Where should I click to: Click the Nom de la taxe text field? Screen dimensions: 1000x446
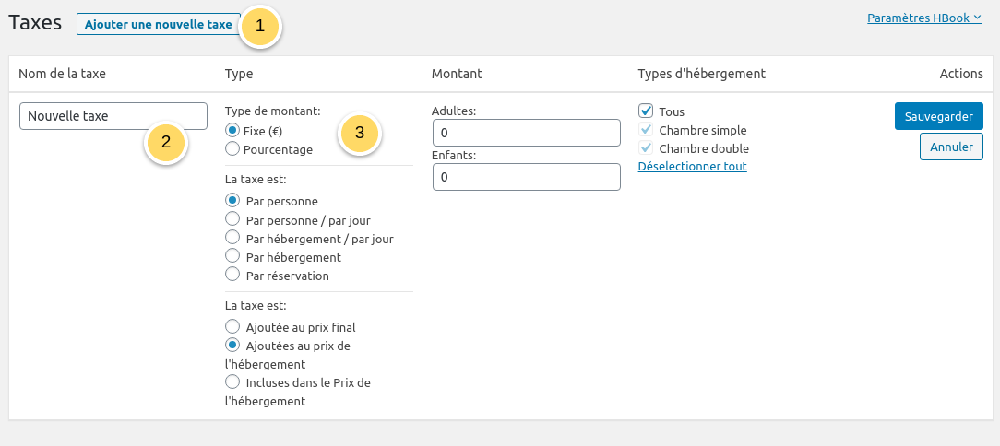tap(113, 116)
